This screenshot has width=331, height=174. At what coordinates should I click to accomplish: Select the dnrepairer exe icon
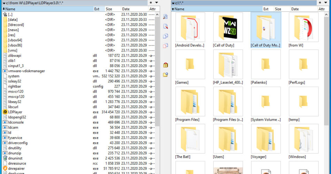tap(5, 168)
